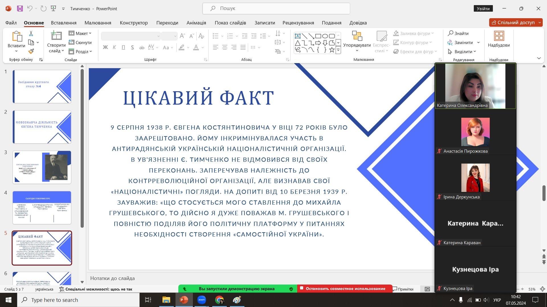This screenshot has width=547, height=307.
Task: Open the Arrange (Упорядкувати) dropdown
Action: tap(357, 42)
